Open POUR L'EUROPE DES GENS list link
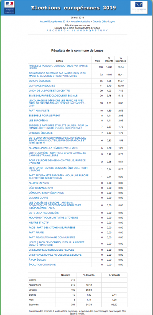This screenshot has width=153, height=315. coord(57,162)
